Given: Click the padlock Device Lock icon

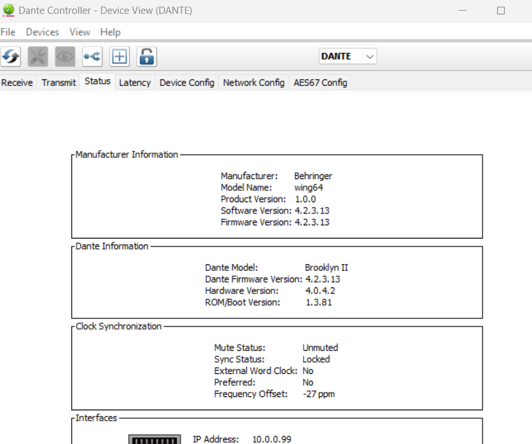Looking at the screenshot, I should coord(147,56).
